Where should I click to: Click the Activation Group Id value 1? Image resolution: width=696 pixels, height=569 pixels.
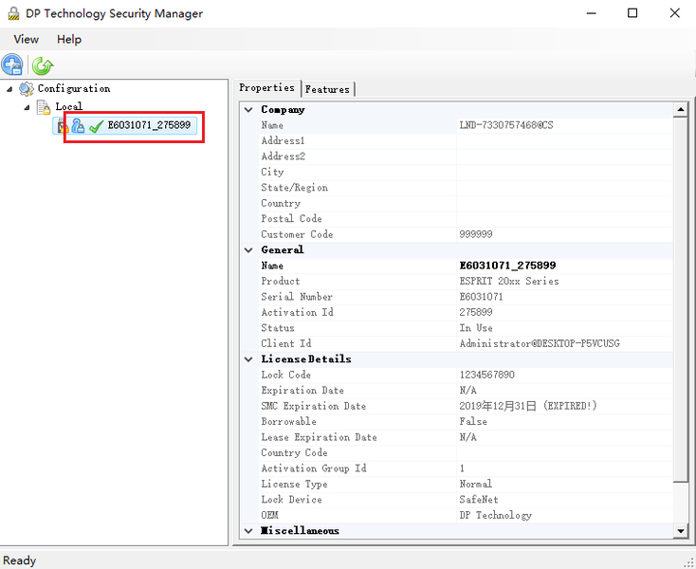(x=462, y=468)
